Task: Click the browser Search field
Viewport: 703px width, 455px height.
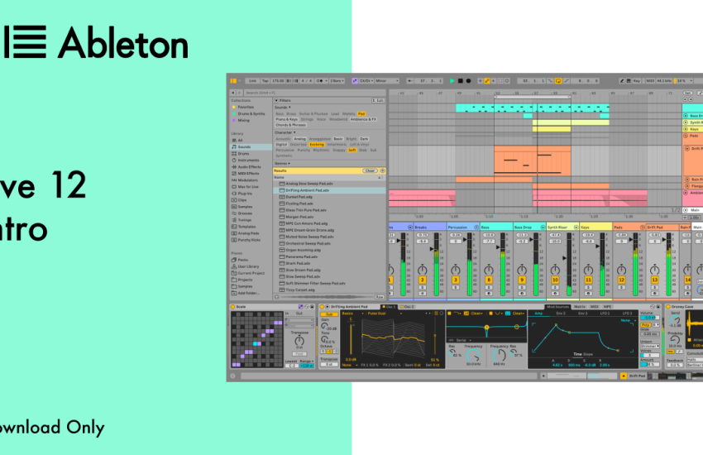Action: [313, 93]
